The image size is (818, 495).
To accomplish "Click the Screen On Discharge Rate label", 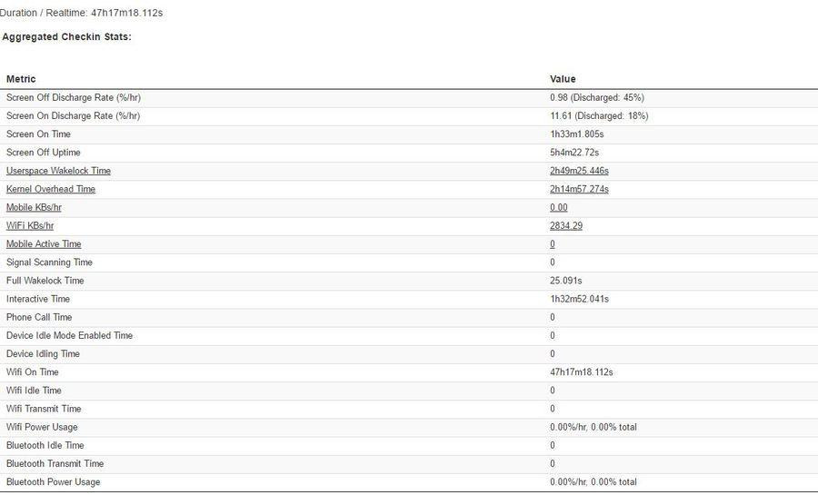I will pyautogui.click(x=73, y=115).
